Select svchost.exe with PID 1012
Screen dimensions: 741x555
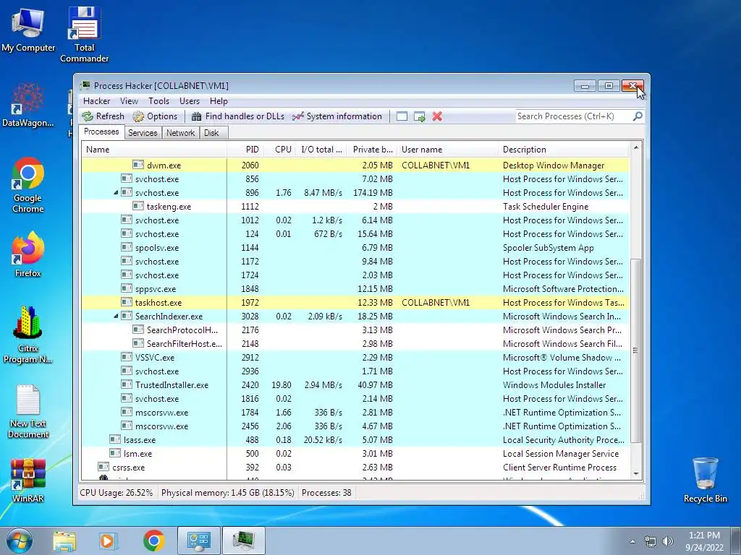tap(356, 220)
